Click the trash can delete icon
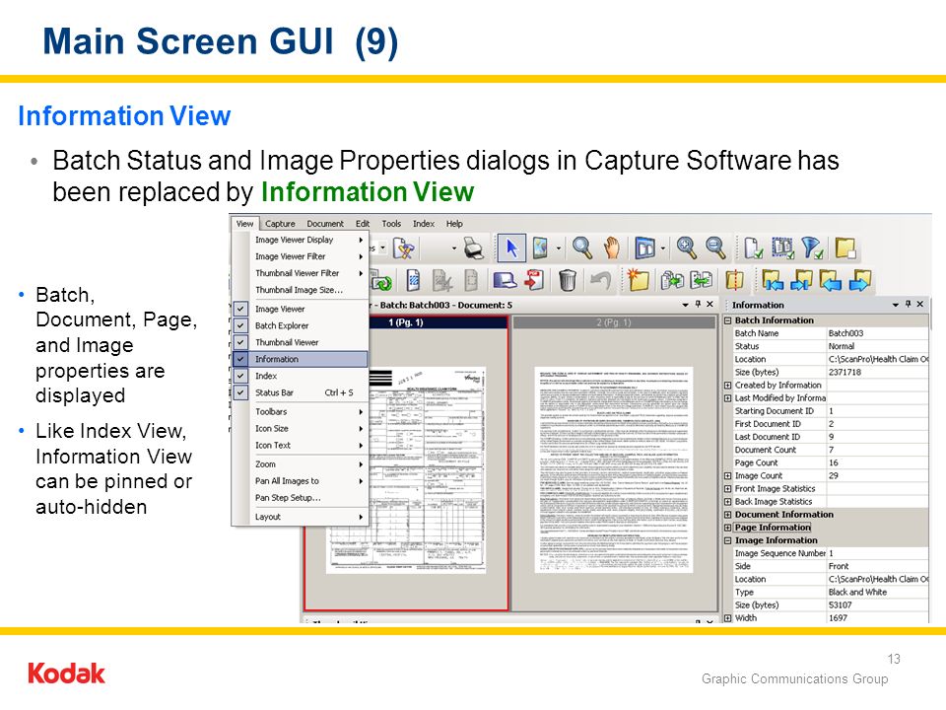Screen dimensions: 946x710 [568, 281]
